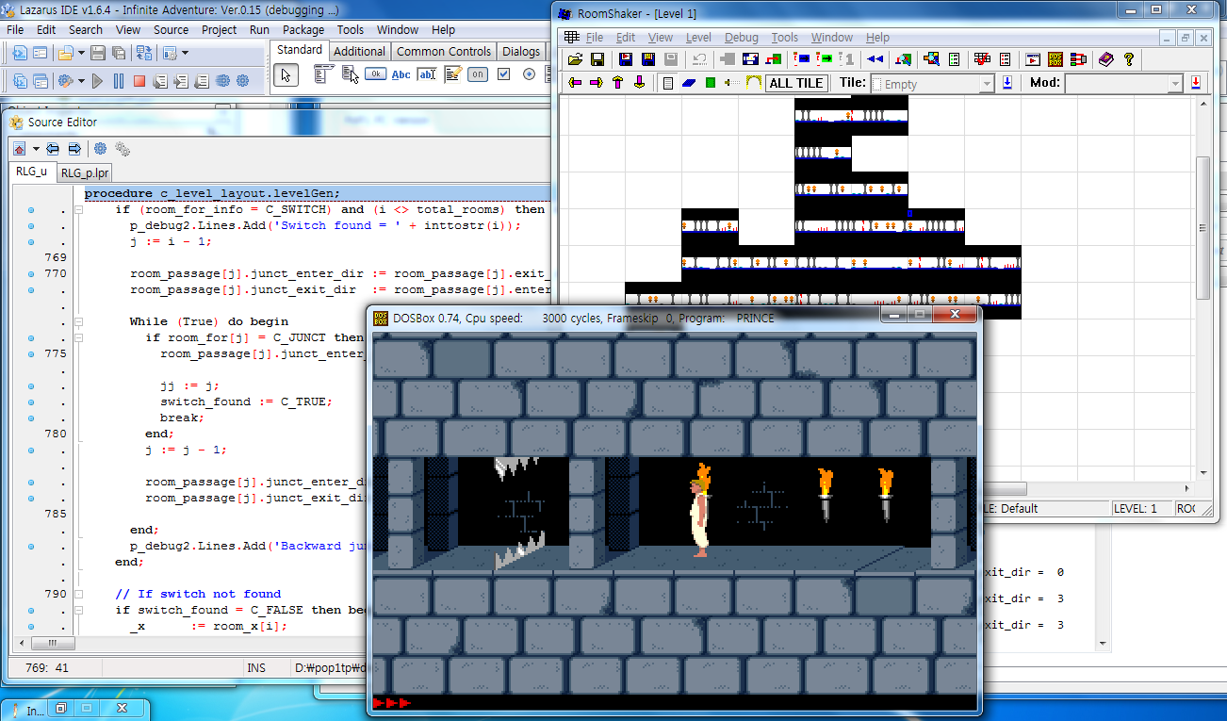Click the ALL TILE button in RoomShaker
Image resolution: width=1227 pixels, height=721 pixels.
click(x=796, y=83)
